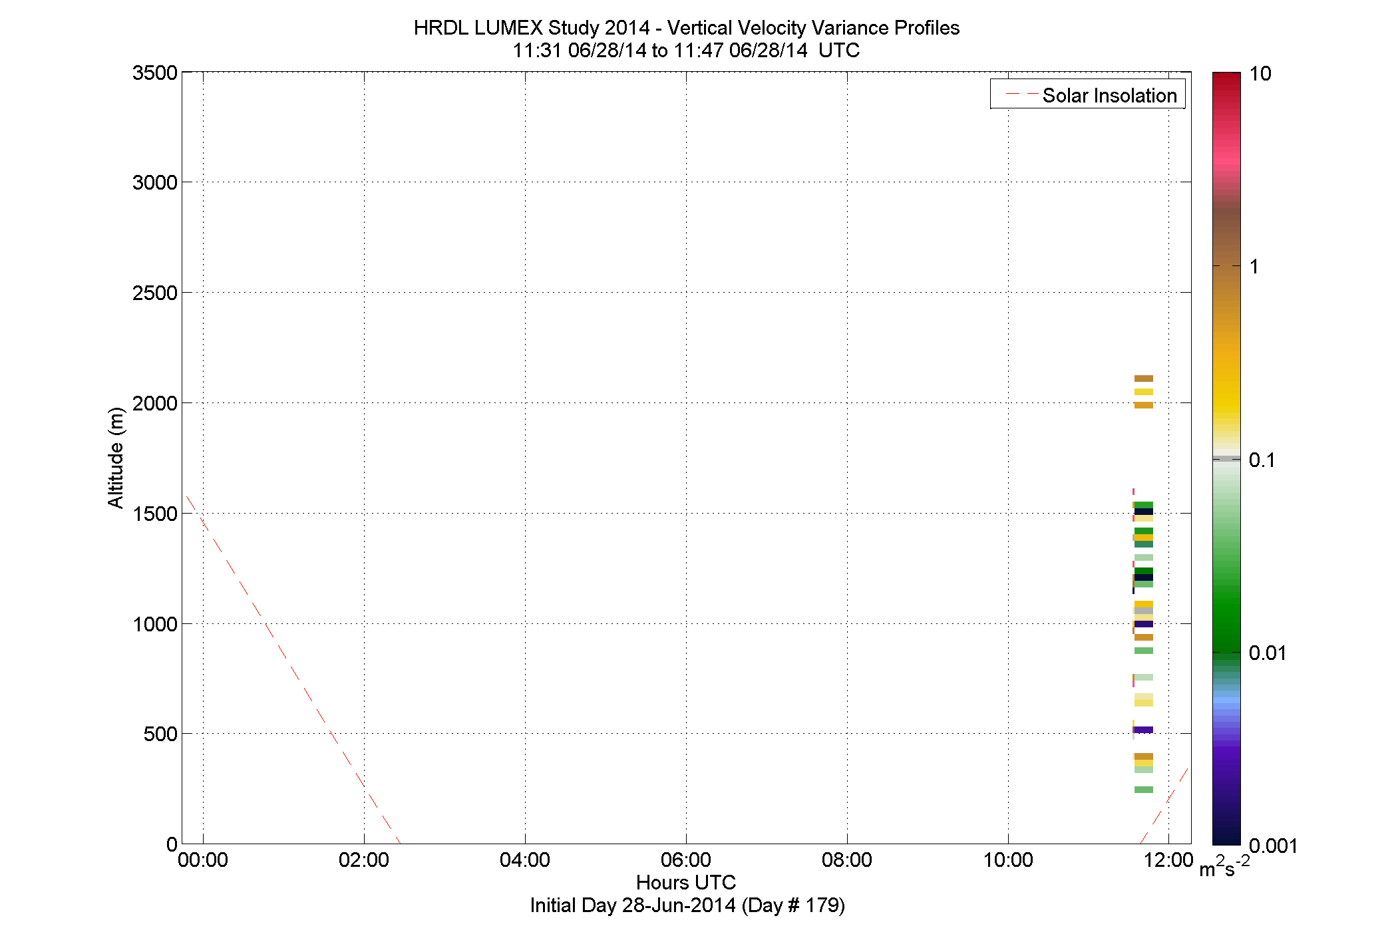
Task: Click the colorbar label 1
Action: [1254, 267]
